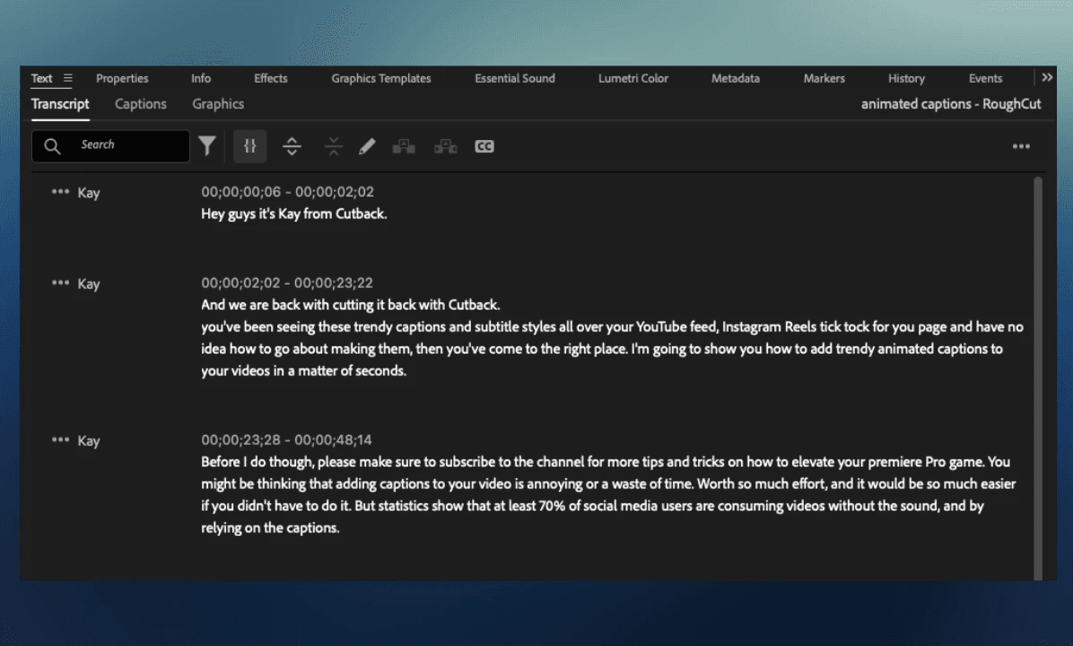Open speaker options for first Kay segment
The image size is (1073, 646).
[x=60, y=192]
